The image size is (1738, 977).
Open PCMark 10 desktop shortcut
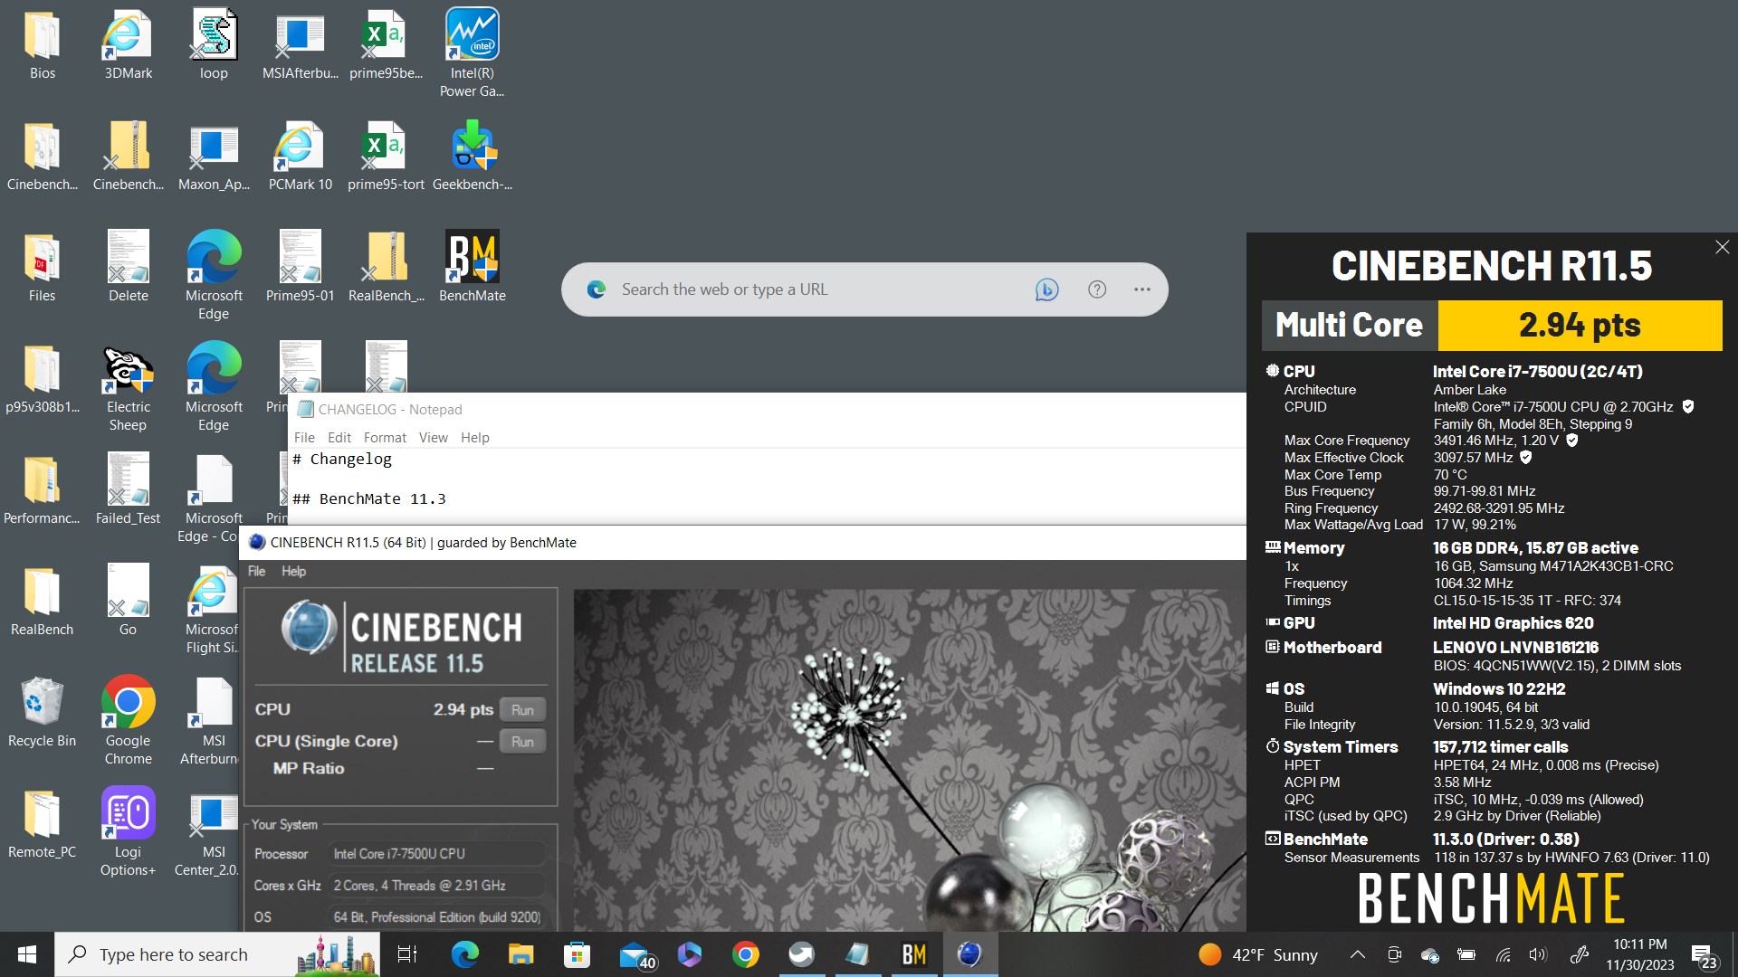coord(300,157)
